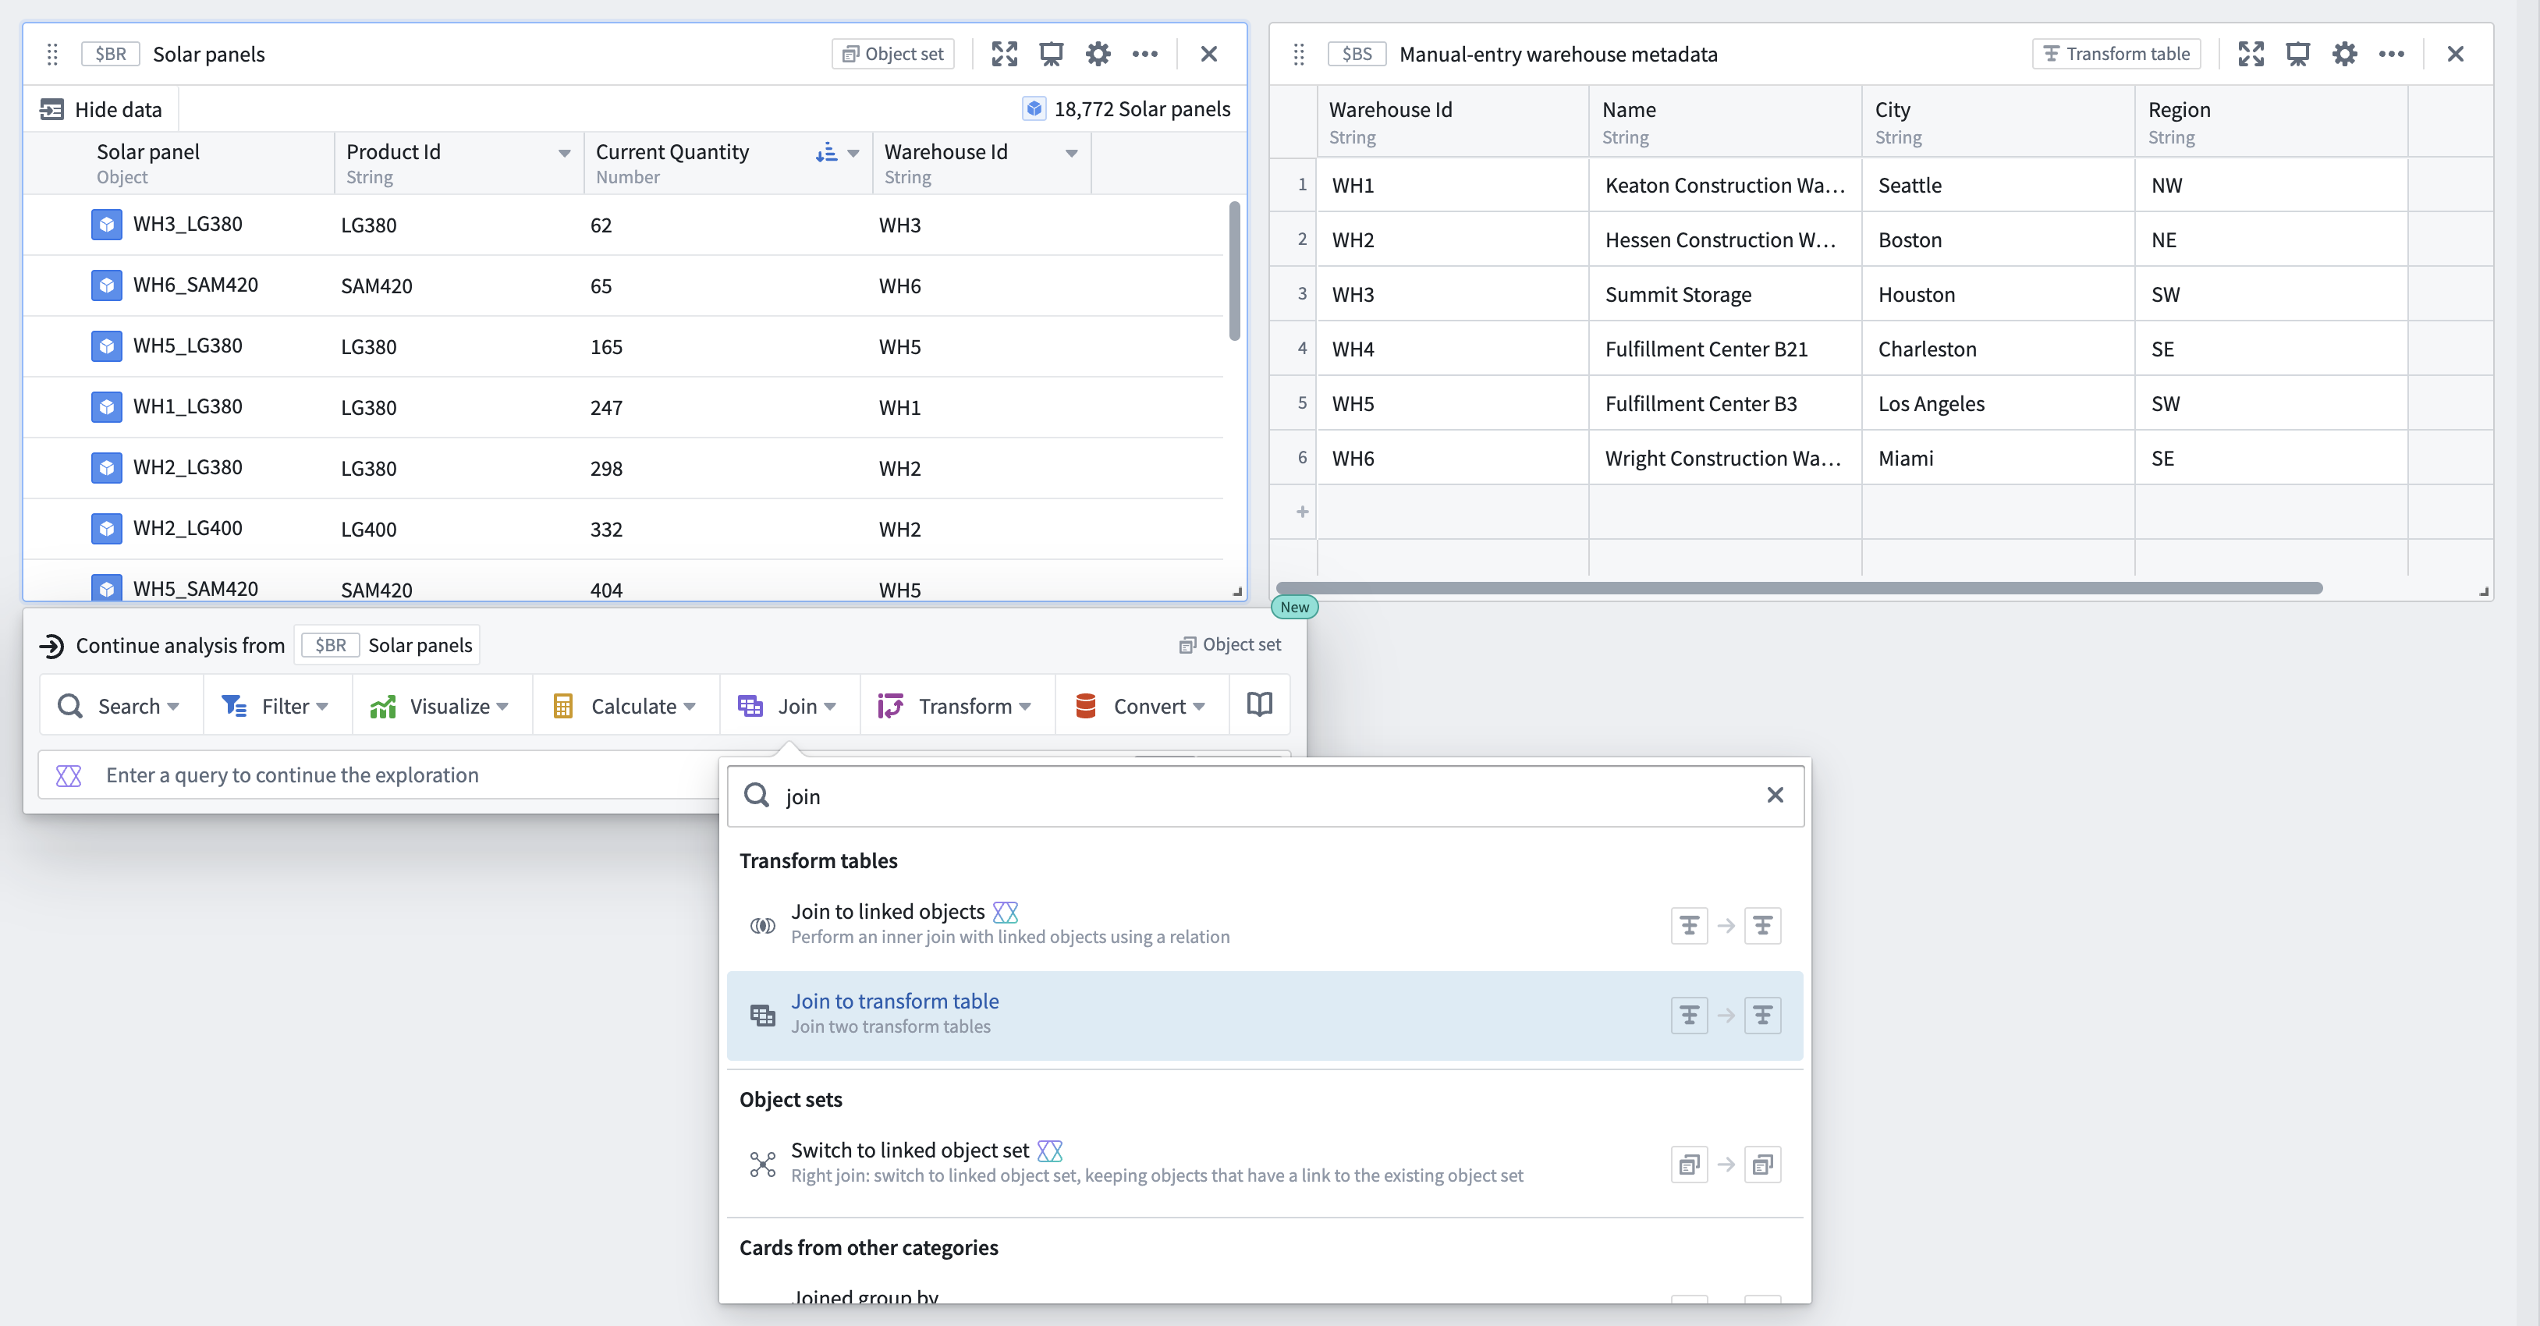Grab drag handle of Solar panels card
This screenshot has height=1326, width=2540.
[53, 55]
